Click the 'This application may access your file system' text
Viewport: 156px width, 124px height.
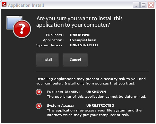click(x=94, y=113)
